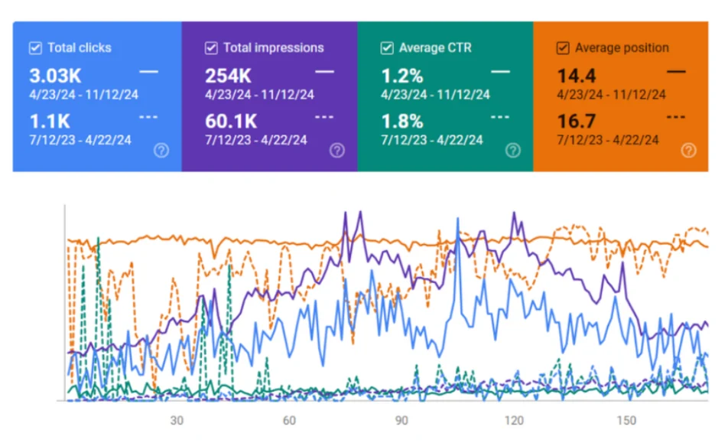Click the 150 label on chart axis
The height and width of the screenshot is (446, 728).
coord(626,421)
